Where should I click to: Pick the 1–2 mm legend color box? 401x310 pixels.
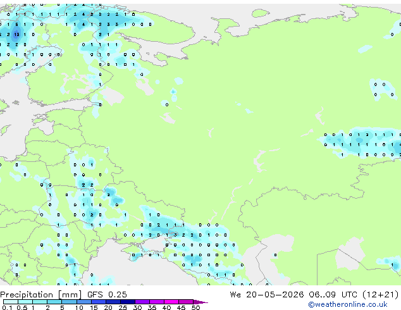coord(40,302)
